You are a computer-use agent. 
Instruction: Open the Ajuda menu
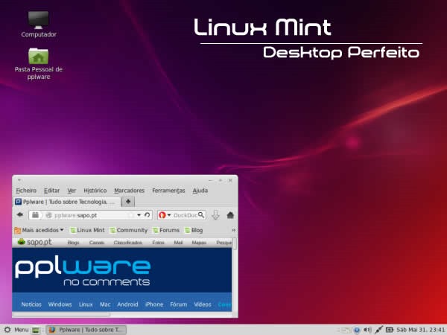pyautogui.click(x=200, y=191)
